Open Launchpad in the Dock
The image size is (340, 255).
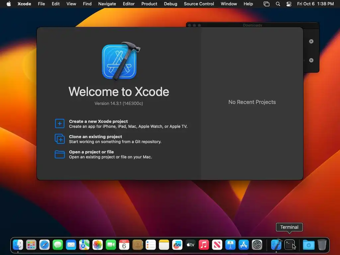pos(31,245)
